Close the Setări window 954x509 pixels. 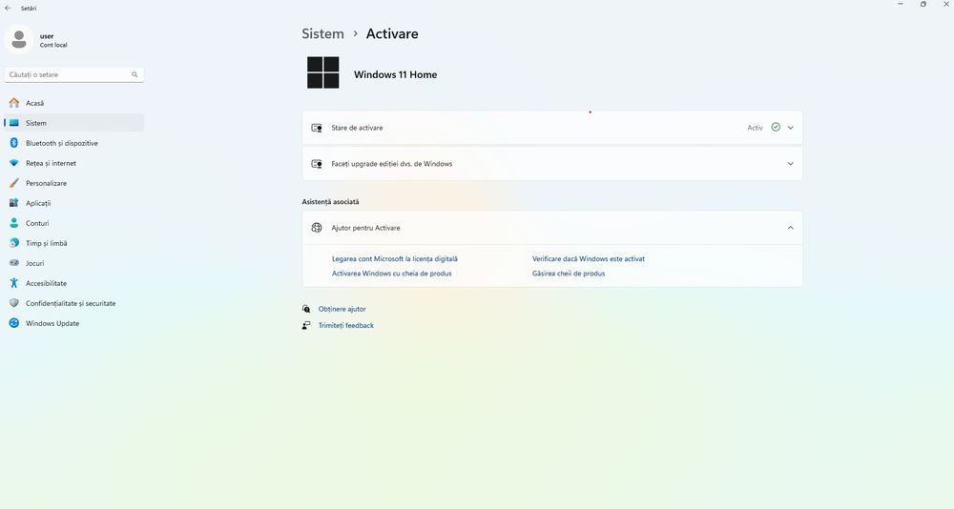pos(945,4)
